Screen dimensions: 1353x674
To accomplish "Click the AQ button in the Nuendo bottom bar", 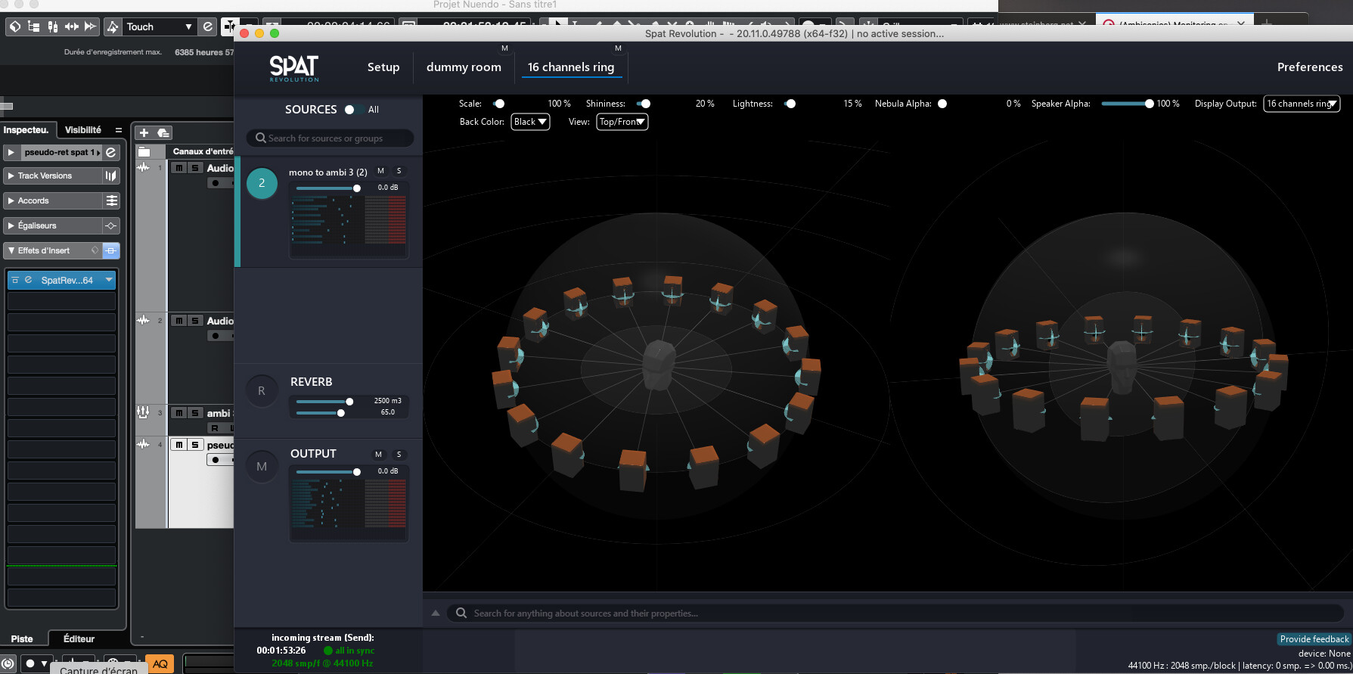I will 160,663.
